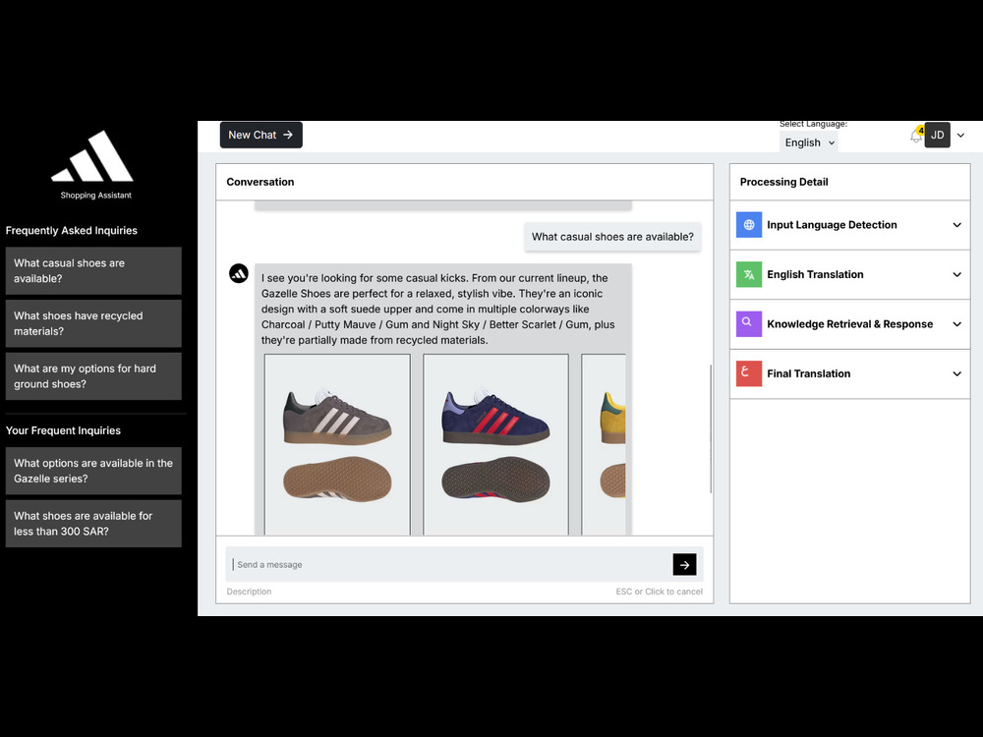
Task: Ask 'What casual shoes are available?' FAQ
Action: 93,271
